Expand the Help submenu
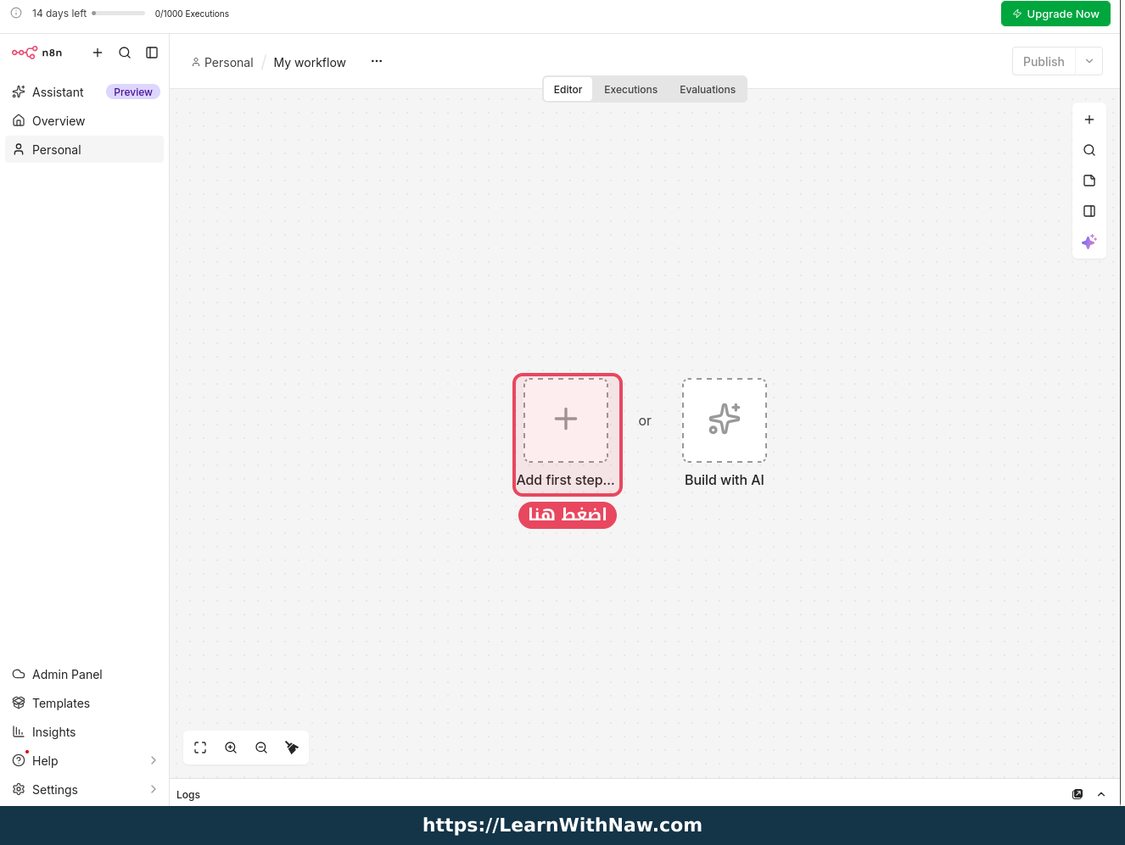Screen dimensions: 1125x845 click(154, 760)
